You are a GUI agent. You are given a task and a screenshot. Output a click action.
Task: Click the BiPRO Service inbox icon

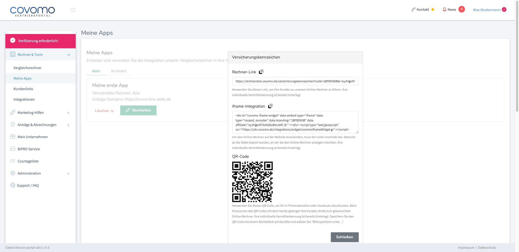tap(13, 149)
